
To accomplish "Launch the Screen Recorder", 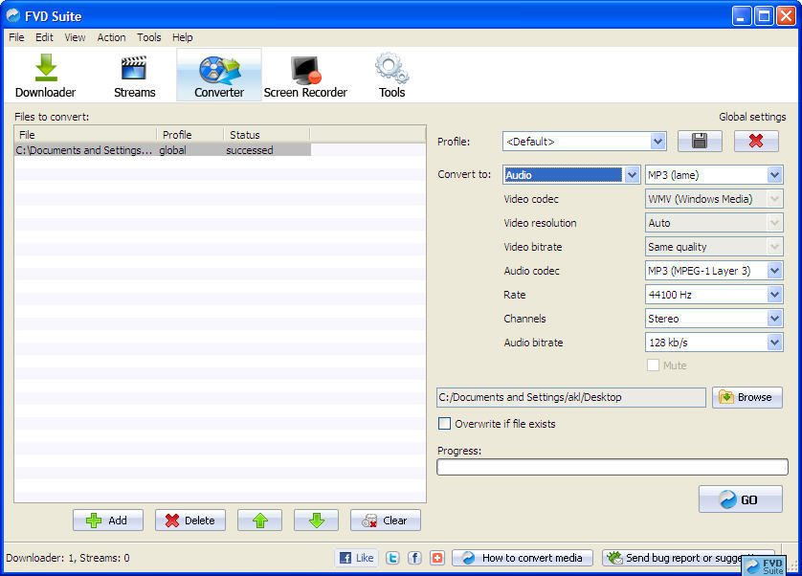I will click(305, 74).
